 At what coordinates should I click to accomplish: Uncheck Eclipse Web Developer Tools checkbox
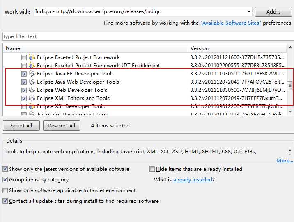[x=24, y=91]
